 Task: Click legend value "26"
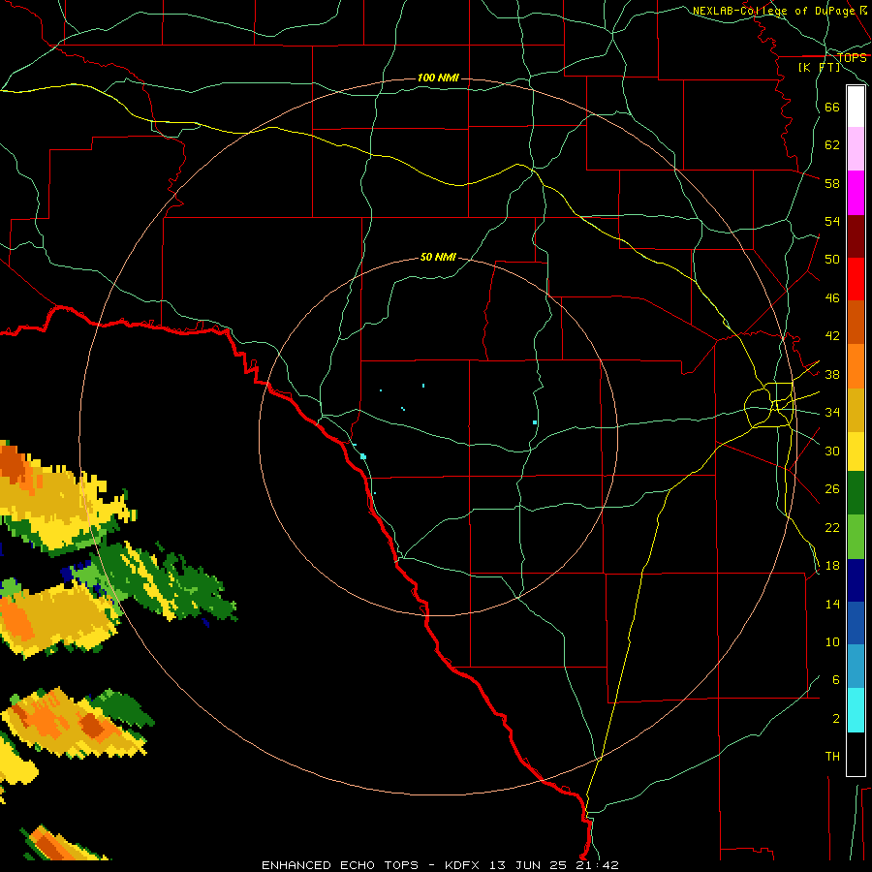click(x=832, y=489)
